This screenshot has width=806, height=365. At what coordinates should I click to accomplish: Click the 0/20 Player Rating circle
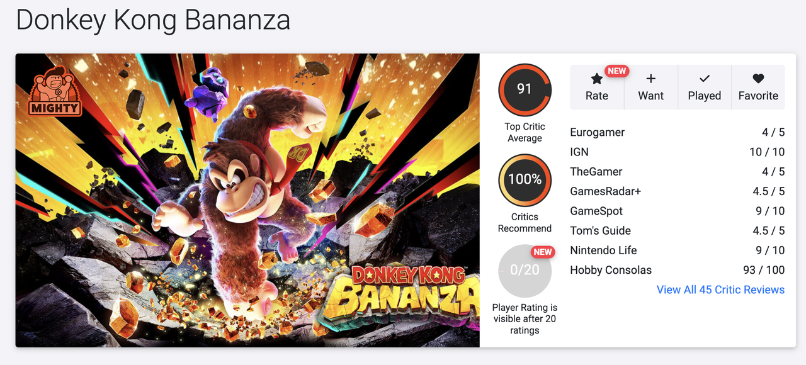pos(525,271)
